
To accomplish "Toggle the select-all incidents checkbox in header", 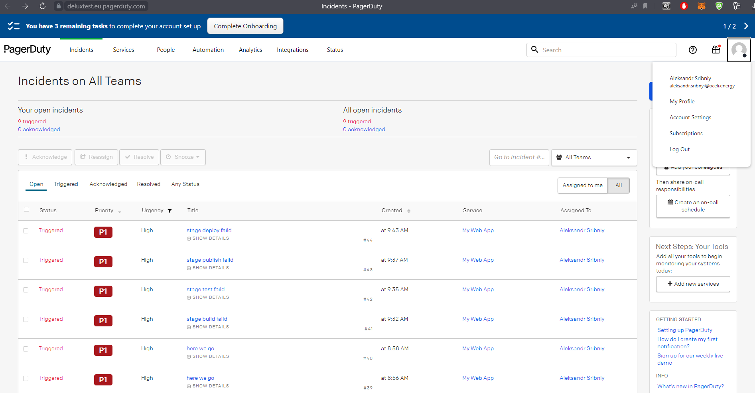I will (x=26, y=209).
